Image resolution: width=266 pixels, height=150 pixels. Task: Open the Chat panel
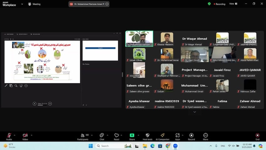102,135
